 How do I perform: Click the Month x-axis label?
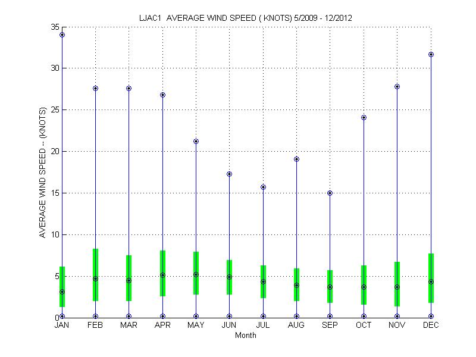coord(245,336)
